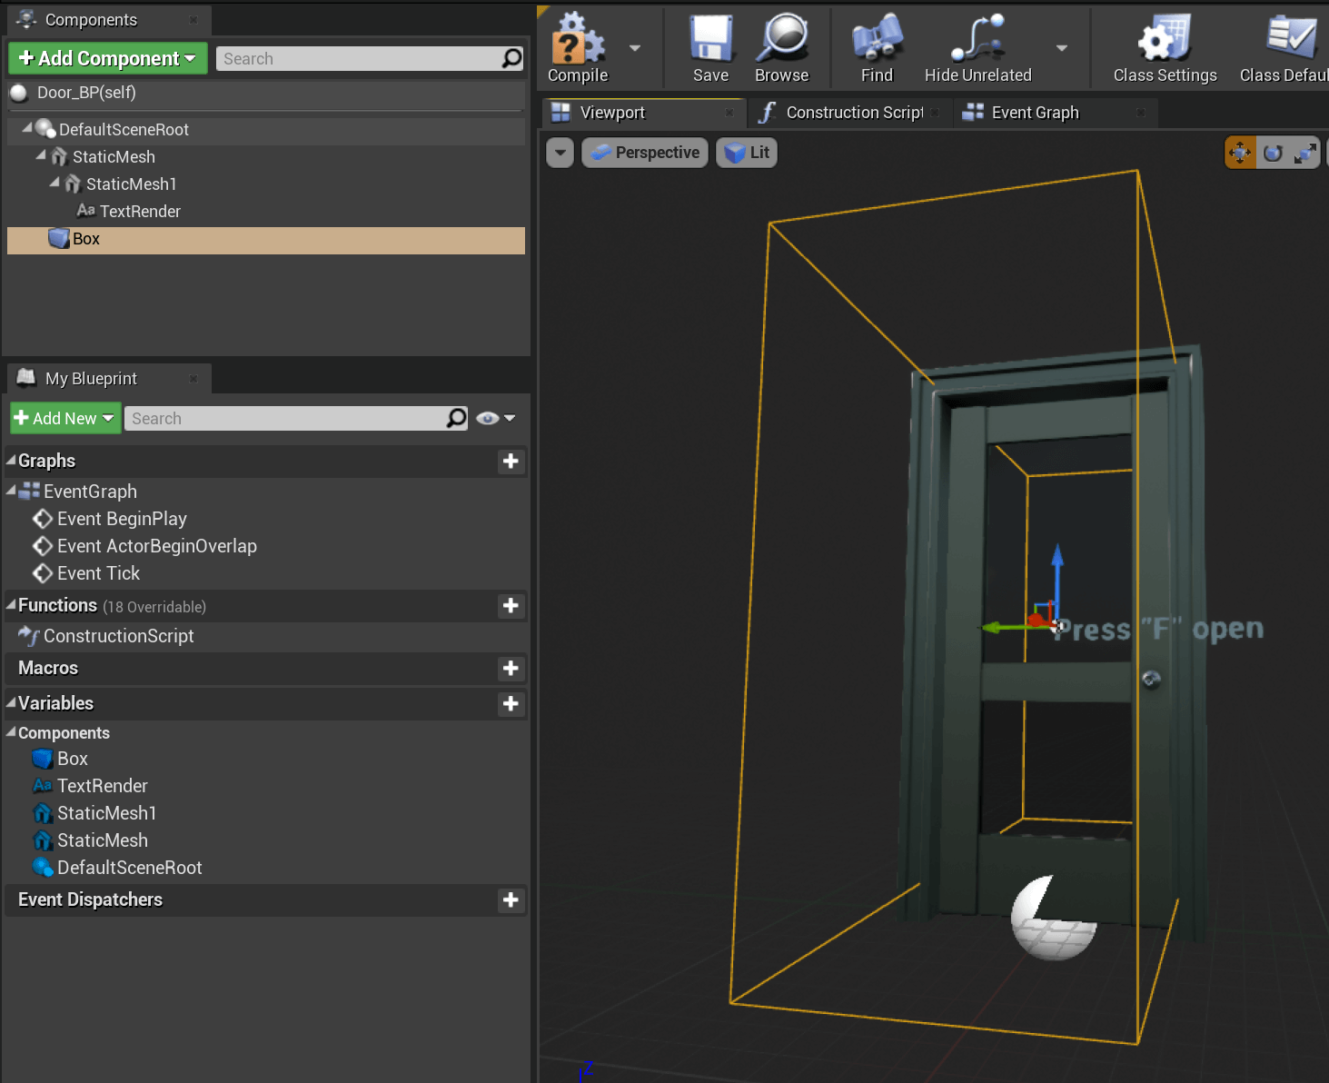
Task: Focus the My Blueprint search field
Action: [285, 418]
